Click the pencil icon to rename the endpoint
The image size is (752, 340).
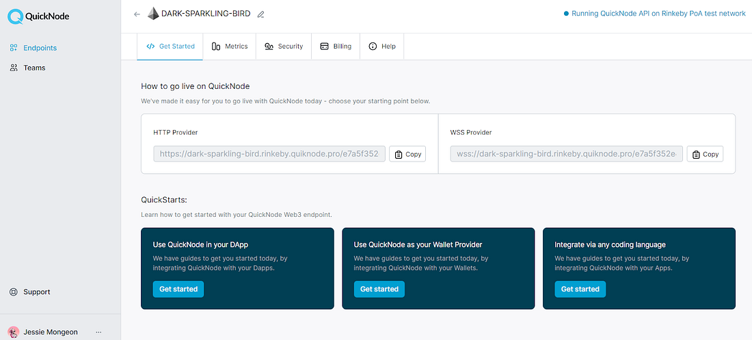pyautogui.click(x=260, y=14)
